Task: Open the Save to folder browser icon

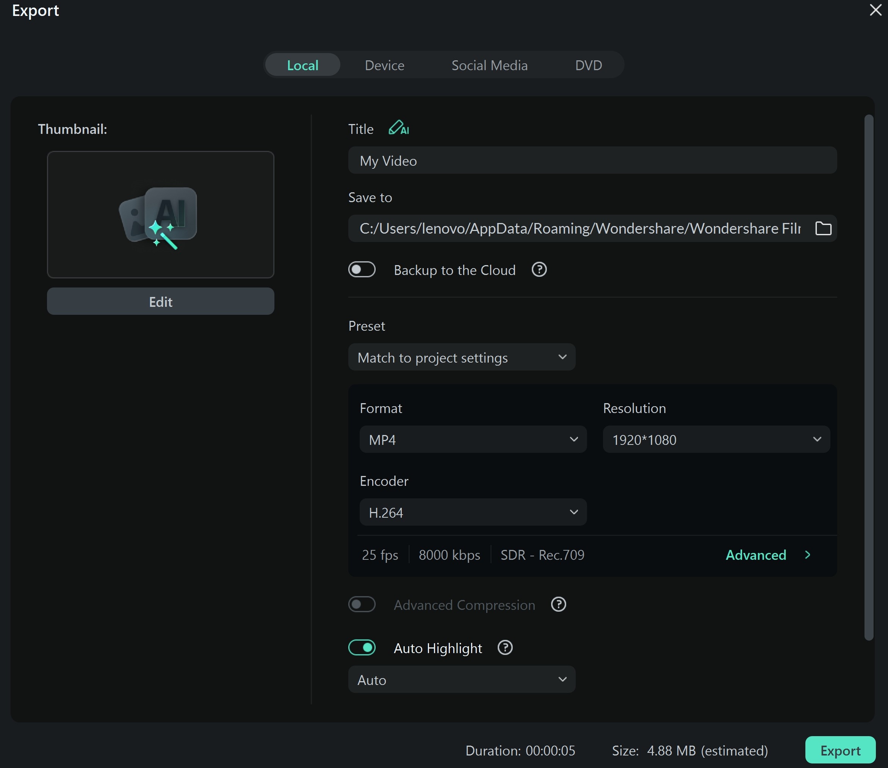Action: [x=823, y=229]
